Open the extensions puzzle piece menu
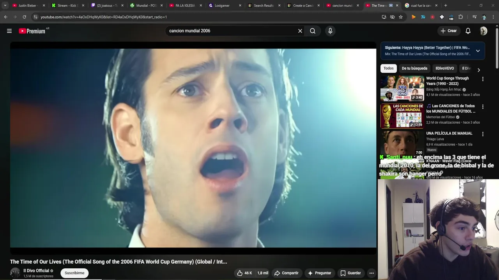The width and height of the screenshot is (499, 280). 460,17
